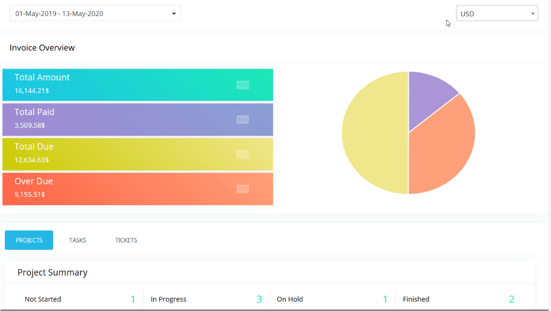Click the money icon on Total Paid card

click(243, 120)
